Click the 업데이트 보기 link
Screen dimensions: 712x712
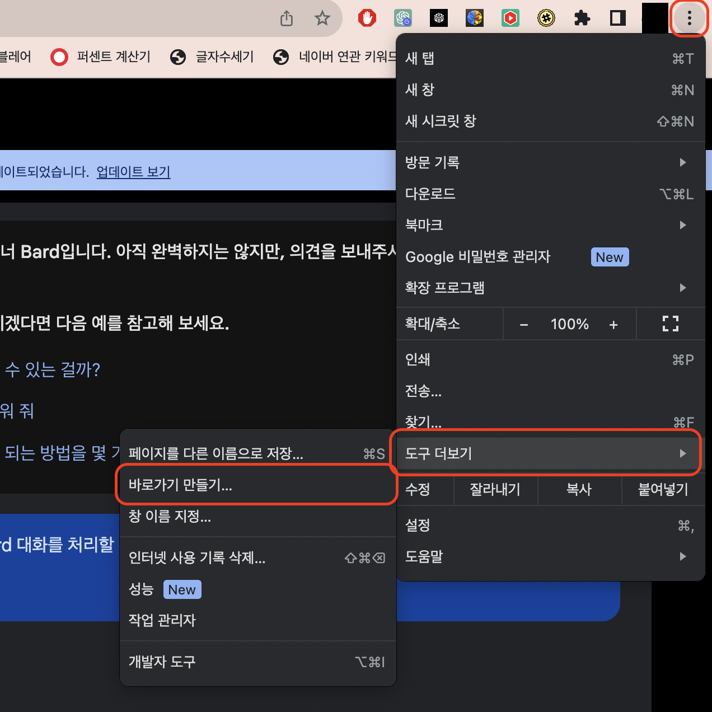(x=133, y=172)
